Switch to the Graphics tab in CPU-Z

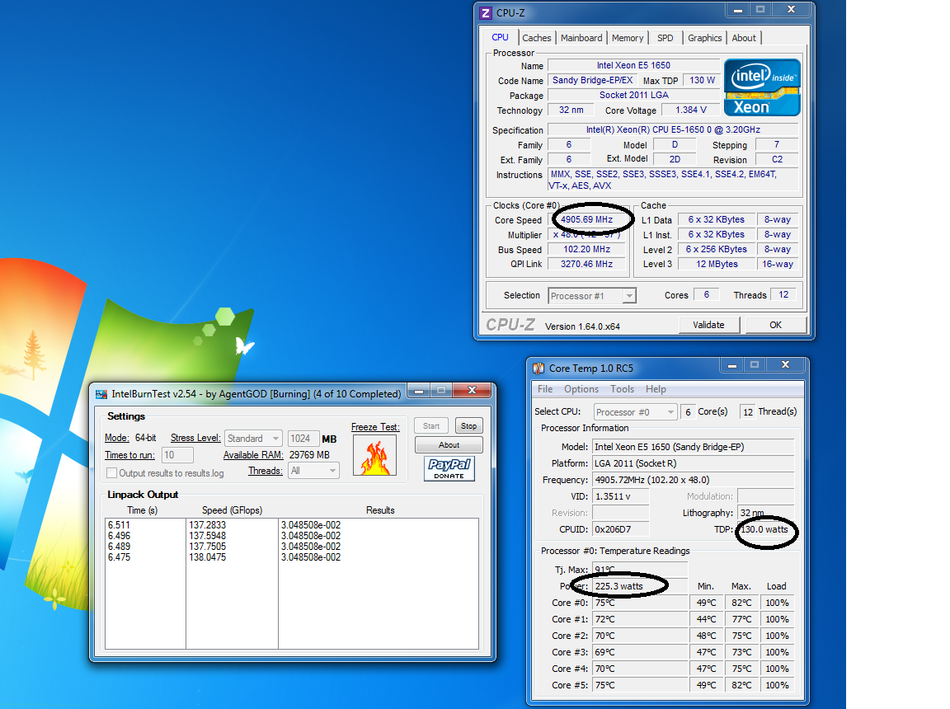point(704,38)
